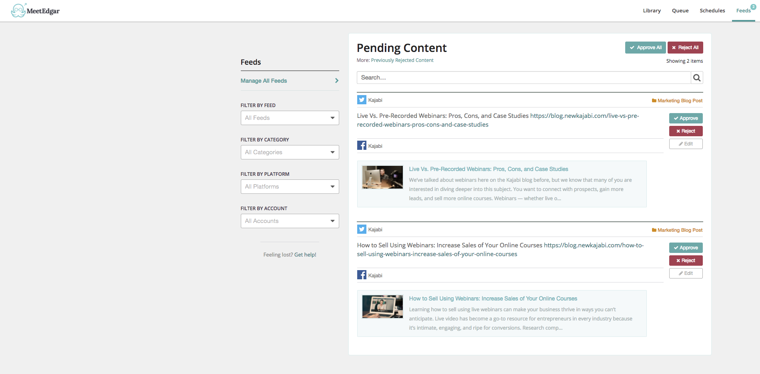The image size is (760, 374).
Task: Click the Reject All button
Action: pyautogui.click(x=685, y=48)
